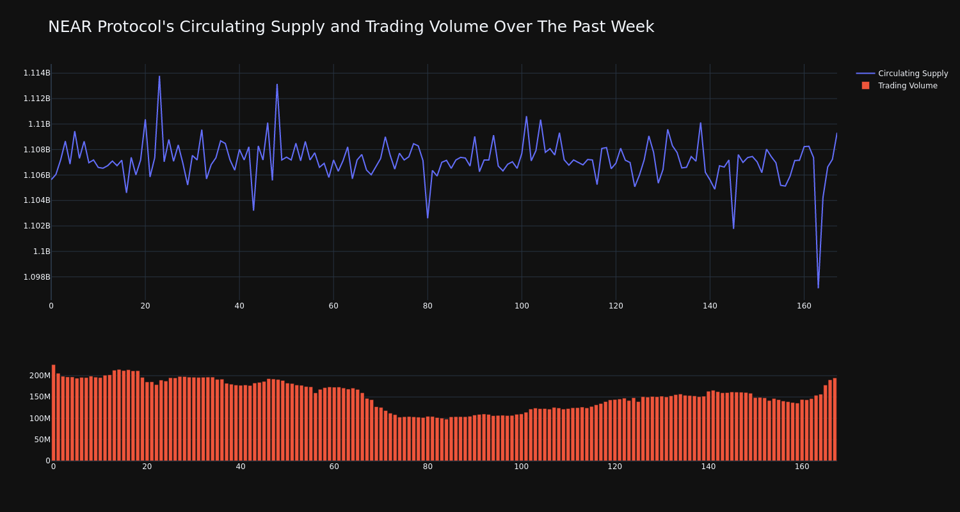Viewport: 960px width, 512px height.
Task: Click the 120 tick on supply chart x-axis
Action: (x=616, y=306)
